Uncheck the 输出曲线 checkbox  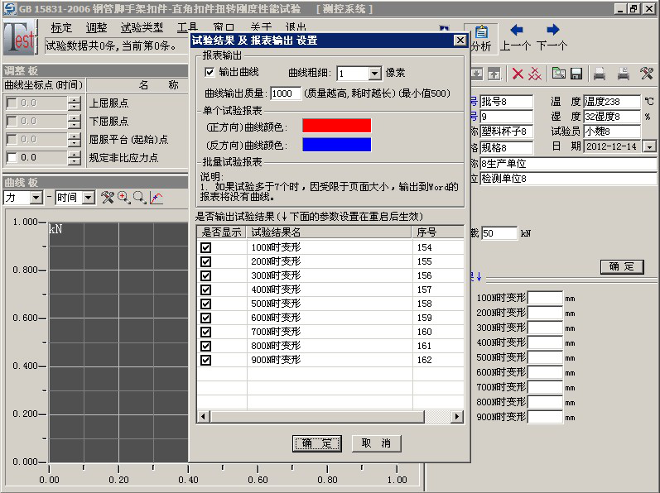(x=210, y=73)
